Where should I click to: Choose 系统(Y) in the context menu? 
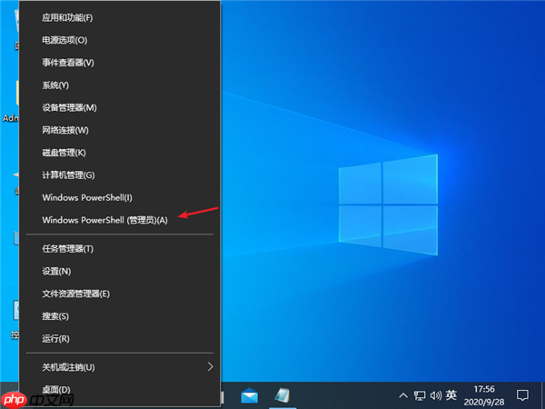pyautogui.click(x=119, y=85)
